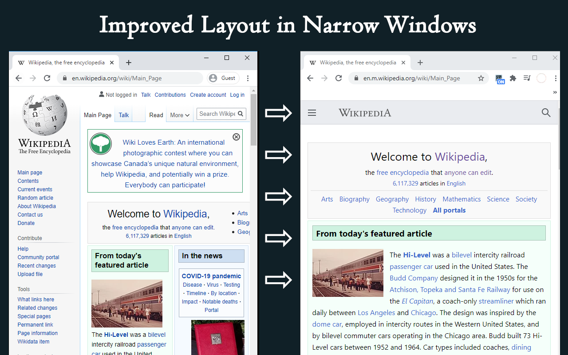Reload the mobile Wikipedia page

point(339,78)
